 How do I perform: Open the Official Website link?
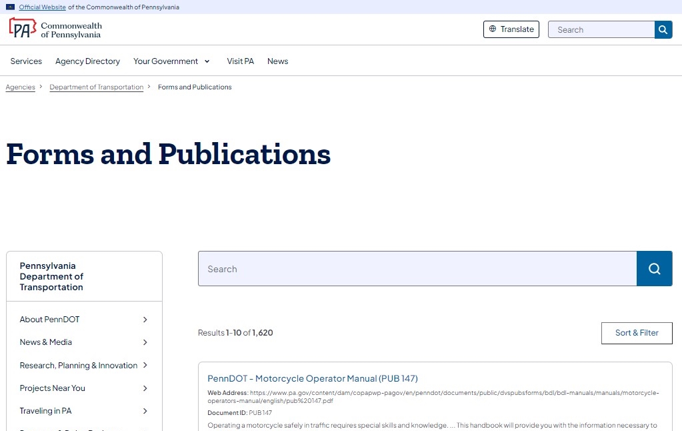tap(42, 7)
